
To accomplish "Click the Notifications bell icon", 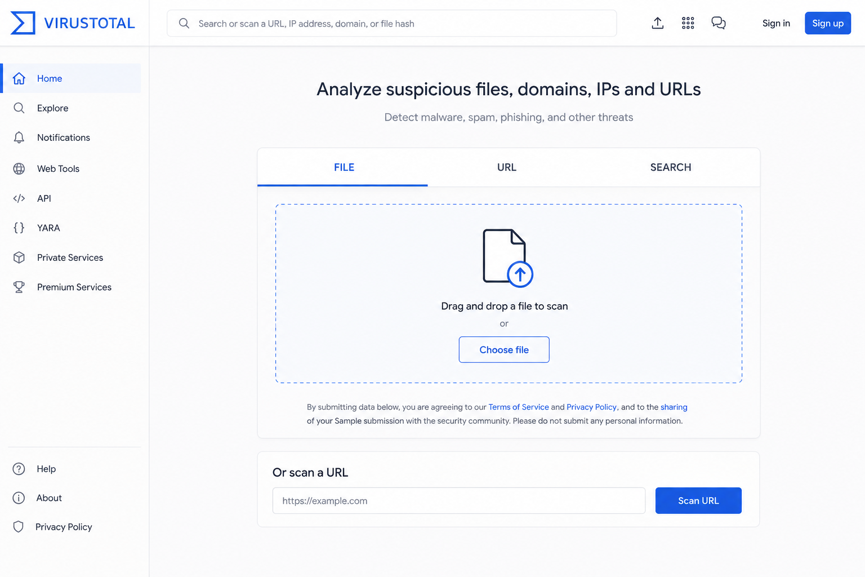I will click(x=19, y=137).
